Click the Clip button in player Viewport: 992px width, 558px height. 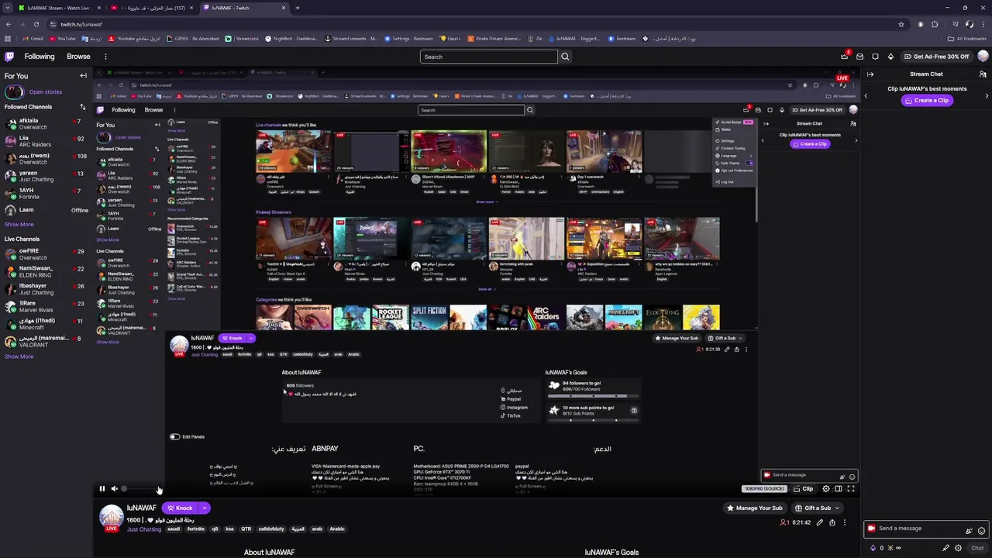[x=803, y=489]
